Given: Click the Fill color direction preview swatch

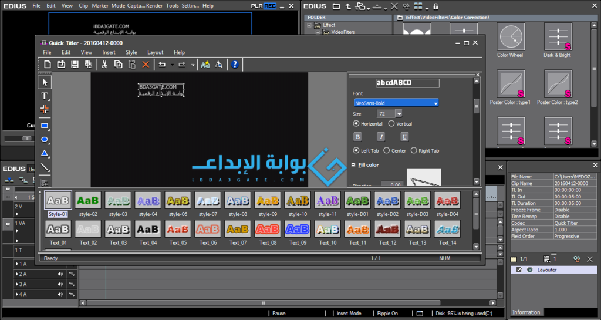Looking at the screenshot, I should [424, 177].
